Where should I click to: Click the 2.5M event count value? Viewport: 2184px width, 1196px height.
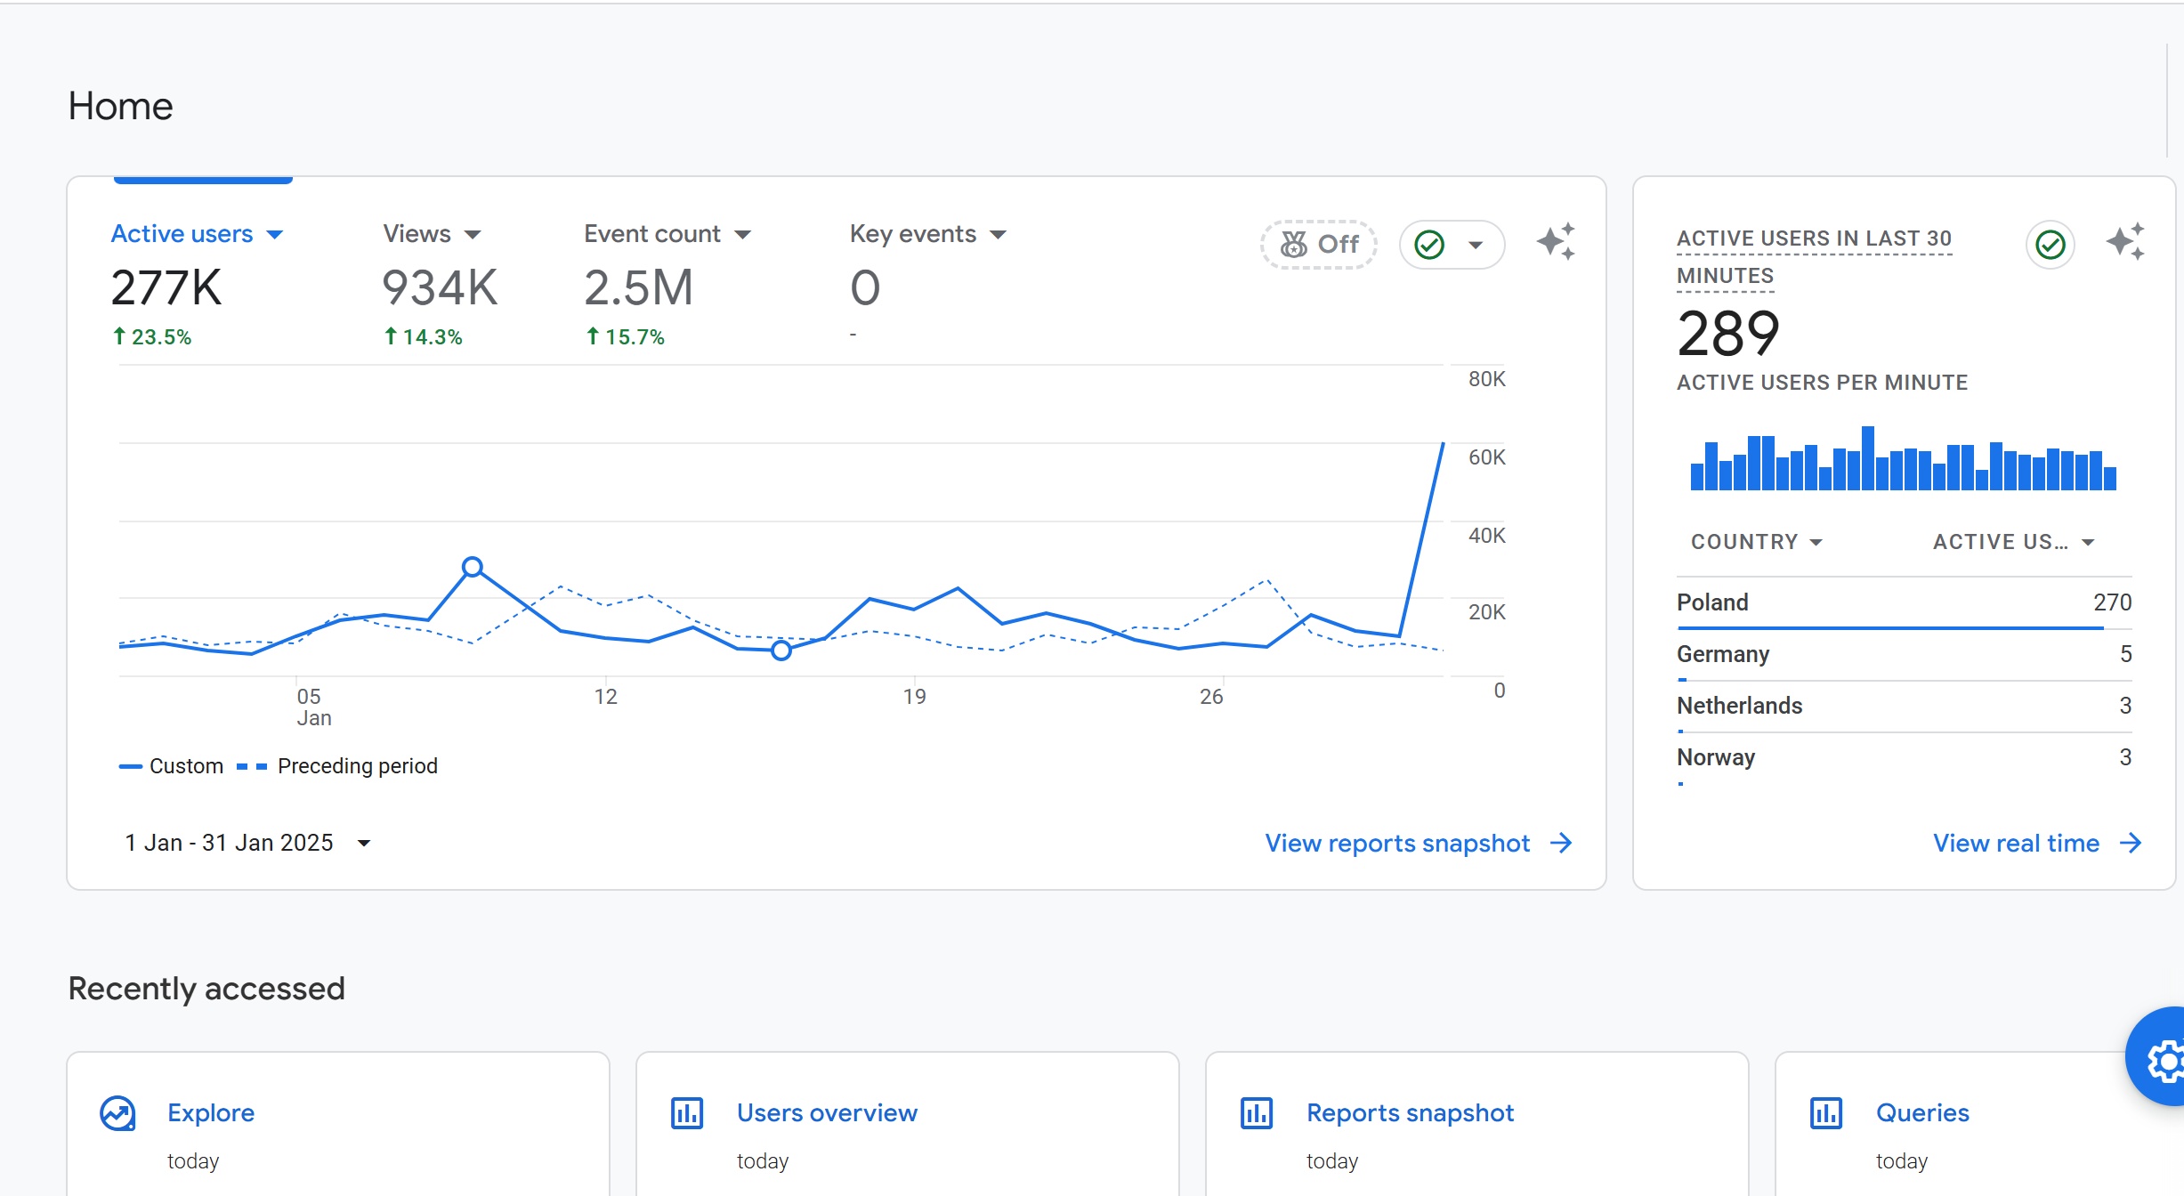(x=638, y=288)
